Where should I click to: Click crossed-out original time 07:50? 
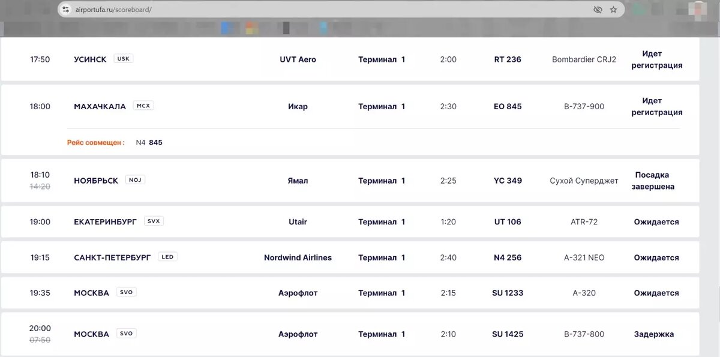tap(40, 340)
